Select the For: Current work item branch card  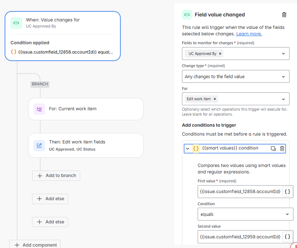(x=86, y=109)
